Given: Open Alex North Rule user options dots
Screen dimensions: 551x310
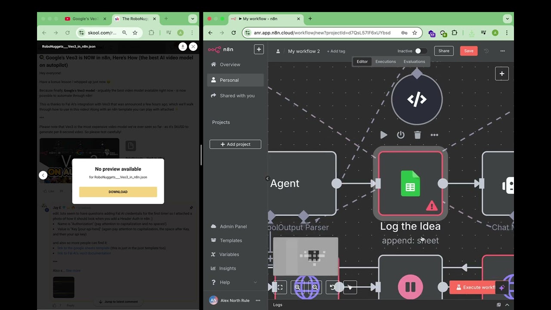Looking at the screenshot, I should tap(258, 301).
